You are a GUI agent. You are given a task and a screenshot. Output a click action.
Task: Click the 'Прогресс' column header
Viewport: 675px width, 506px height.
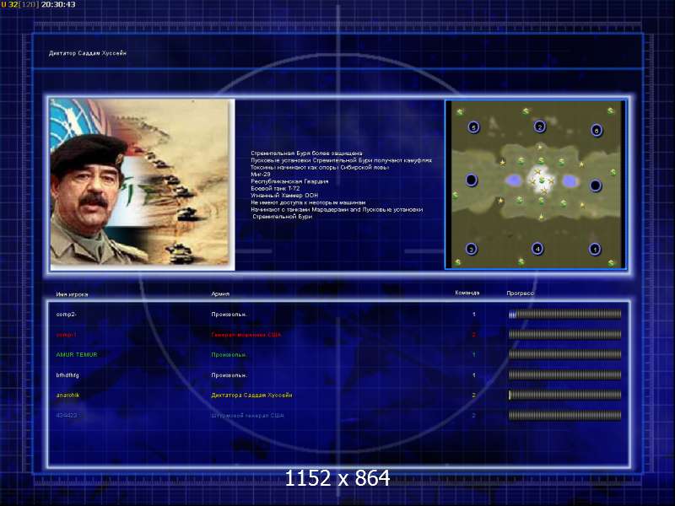pyautogui.click(x=520, y=293)
